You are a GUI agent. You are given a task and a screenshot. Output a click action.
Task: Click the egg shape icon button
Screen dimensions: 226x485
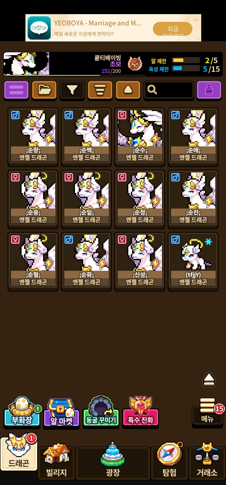coord(128,90)
